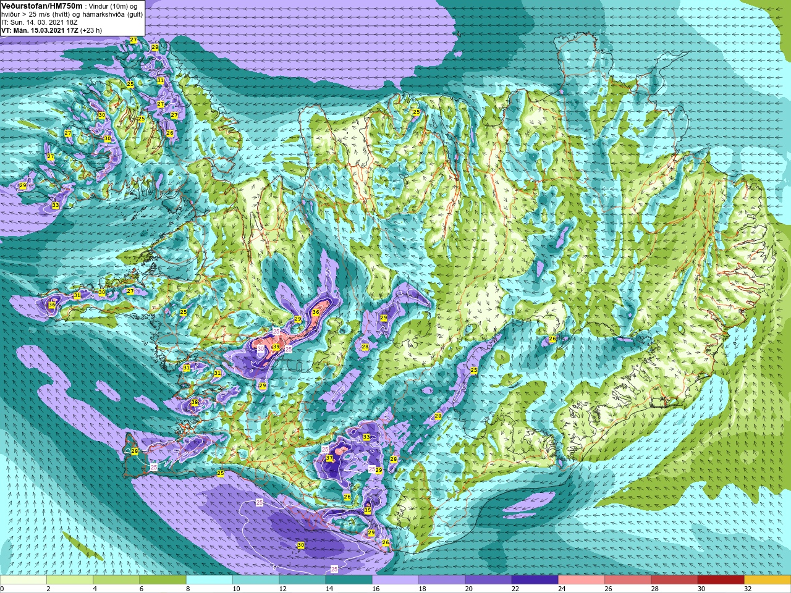Screen dimensions: 791x593
Task: Click the light lavender 16–18 legend swatch
Action: click(395, 581)
